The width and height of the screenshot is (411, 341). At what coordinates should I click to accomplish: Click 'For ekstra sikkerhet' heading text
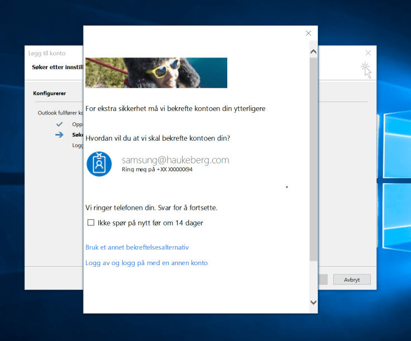(175, 109)
